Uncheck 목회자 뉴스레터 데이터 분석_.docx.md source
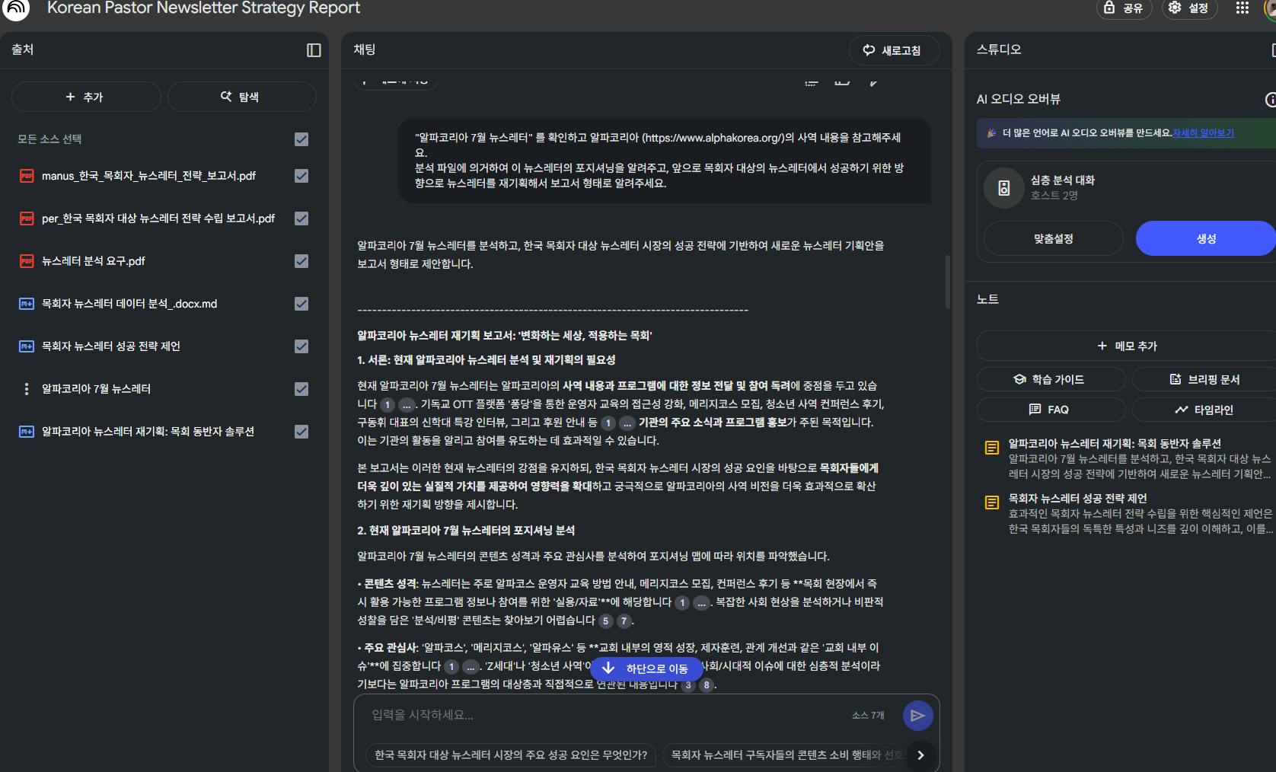 click(301, 304)
